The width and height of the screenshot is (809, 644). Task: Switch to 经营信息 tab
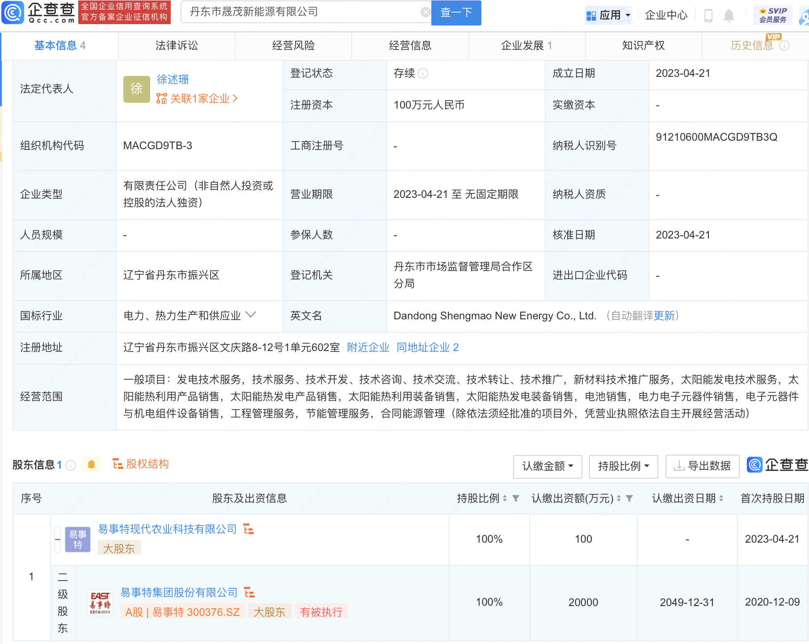click(x=410, y=46)
